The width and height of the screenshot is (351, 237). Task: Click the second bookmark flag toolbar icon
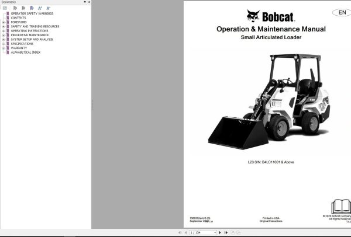click(x=23, y=8)
